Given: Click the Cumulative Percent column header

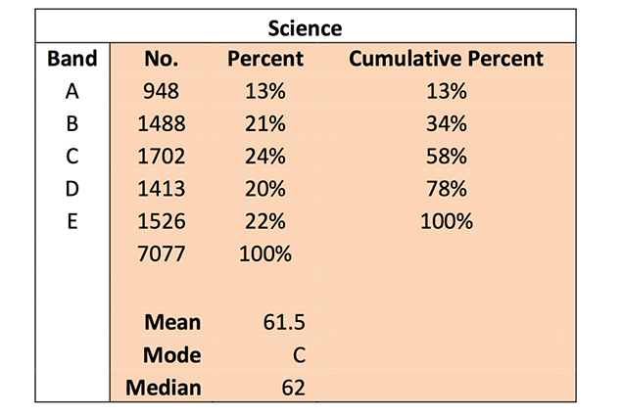Looking at the screenshot, I should [446, 59].
